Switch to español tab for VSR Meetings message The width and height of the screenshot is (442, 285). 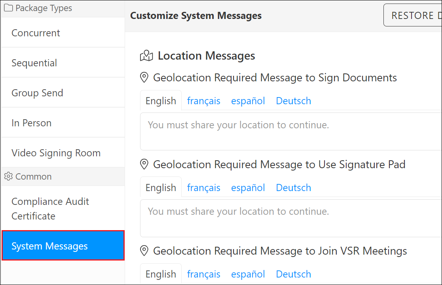[248, 274]
